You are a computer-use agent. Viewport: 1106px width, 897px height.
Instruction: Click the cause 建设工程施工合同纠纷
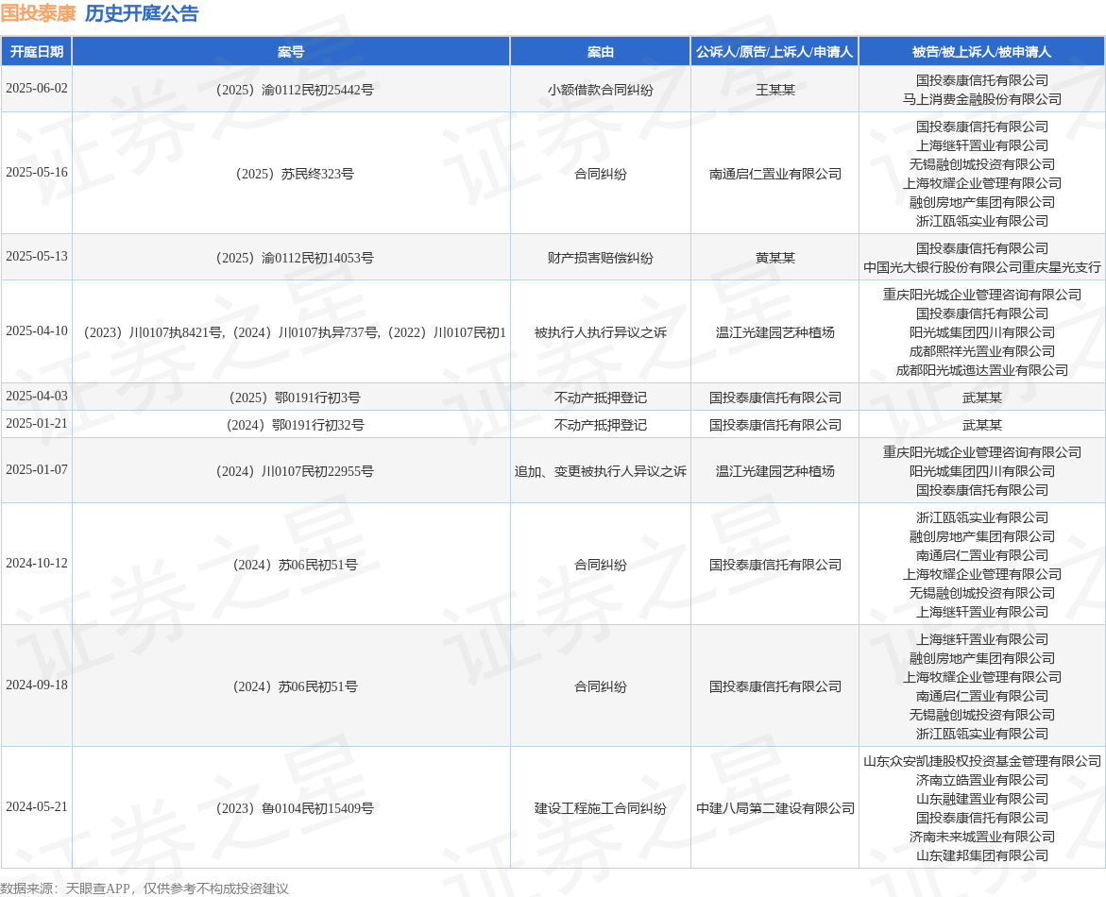point(601,808)
